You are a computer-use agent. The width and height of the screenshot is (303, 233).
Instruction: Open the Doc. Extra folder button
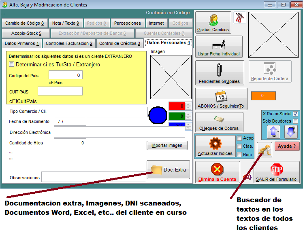(x=168, y=170)
